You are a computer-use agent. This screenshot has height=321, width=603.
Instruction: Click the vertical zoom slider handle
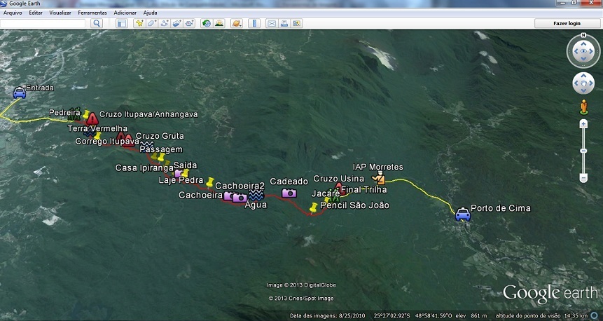tap(583, 151)
